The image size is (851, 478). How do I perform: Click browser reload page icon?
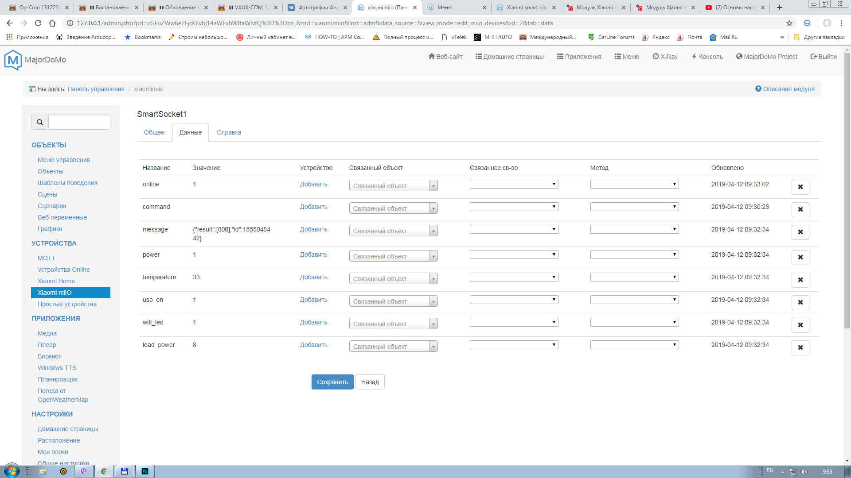pos(38,23)
